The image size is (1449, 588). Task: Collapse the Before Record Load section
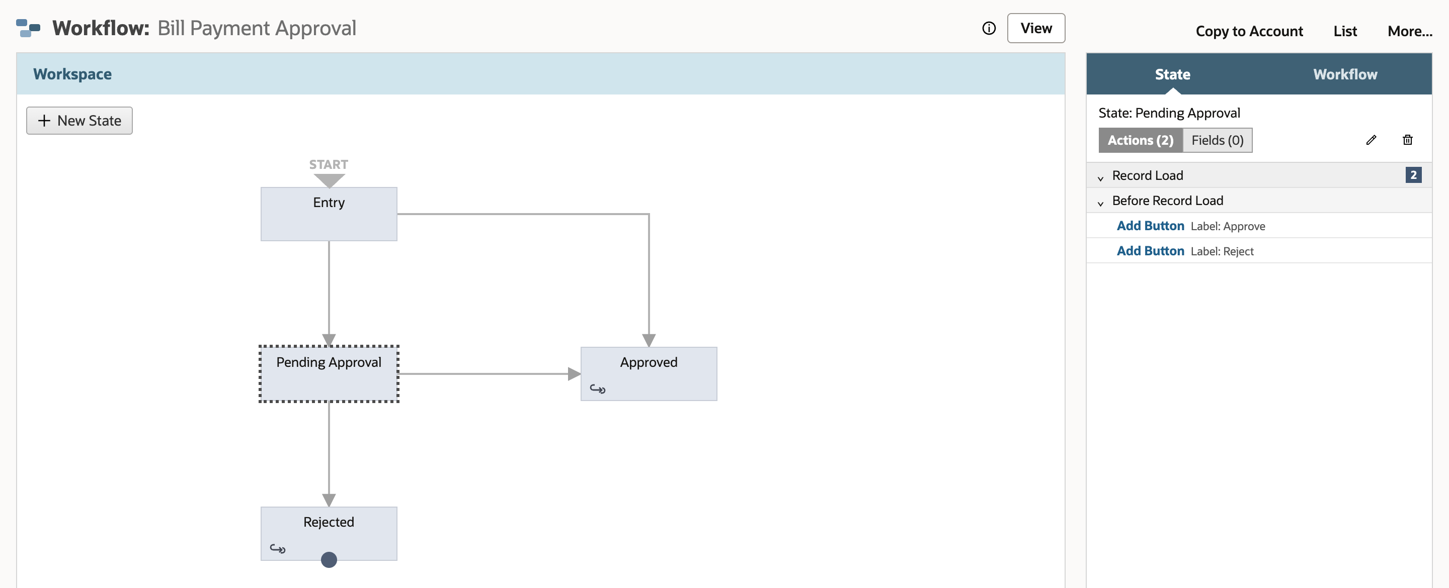click(x=1100, y=203)
